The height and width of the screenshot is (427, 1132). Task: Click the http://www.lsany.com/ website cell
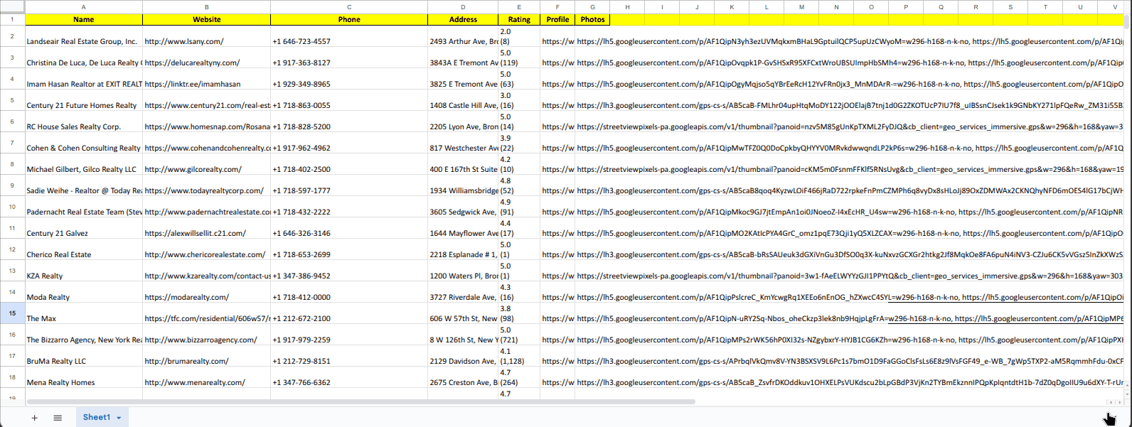pos(207,36)
